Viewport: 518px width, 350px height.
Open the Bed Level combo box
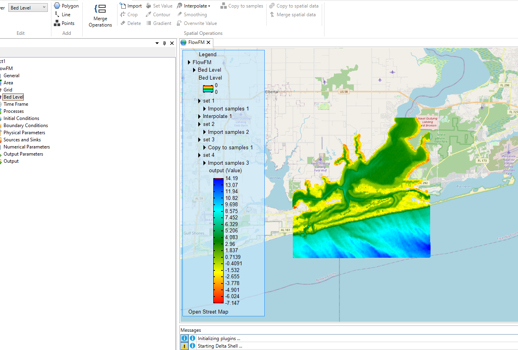(28, 8)
